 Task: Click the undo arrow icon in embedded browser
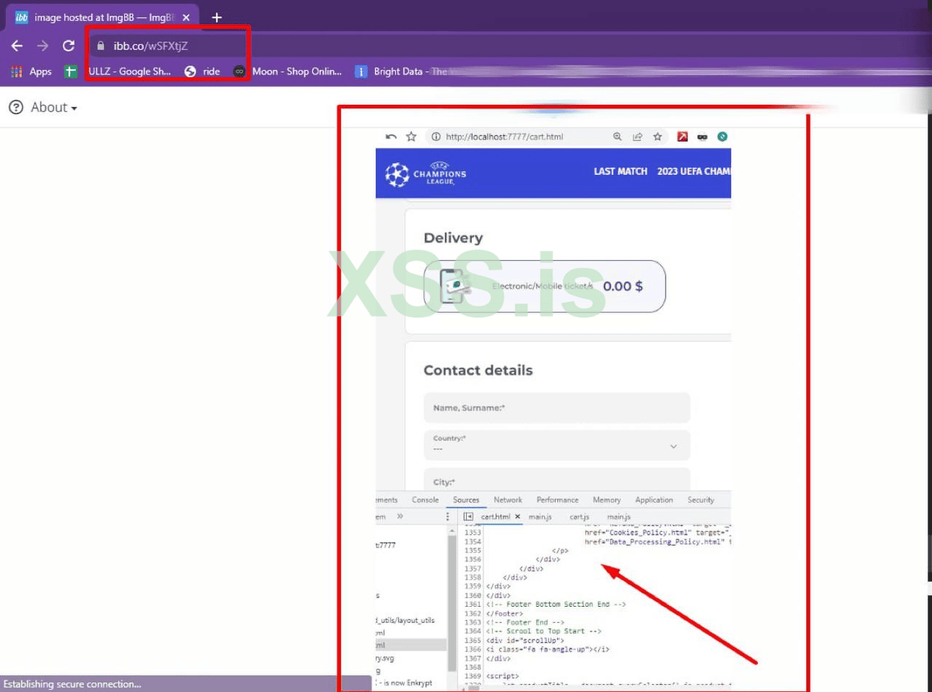click(x=391, y=136)
